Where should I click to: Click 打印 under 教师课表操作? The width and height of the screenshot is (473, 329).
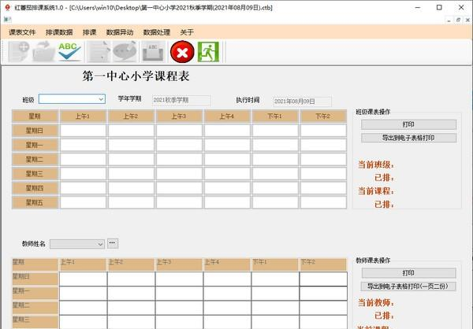(408, 273)
